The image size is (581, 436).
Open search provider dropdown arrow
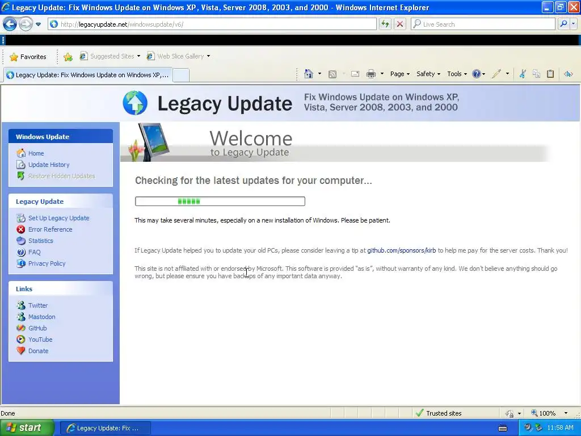574,24
